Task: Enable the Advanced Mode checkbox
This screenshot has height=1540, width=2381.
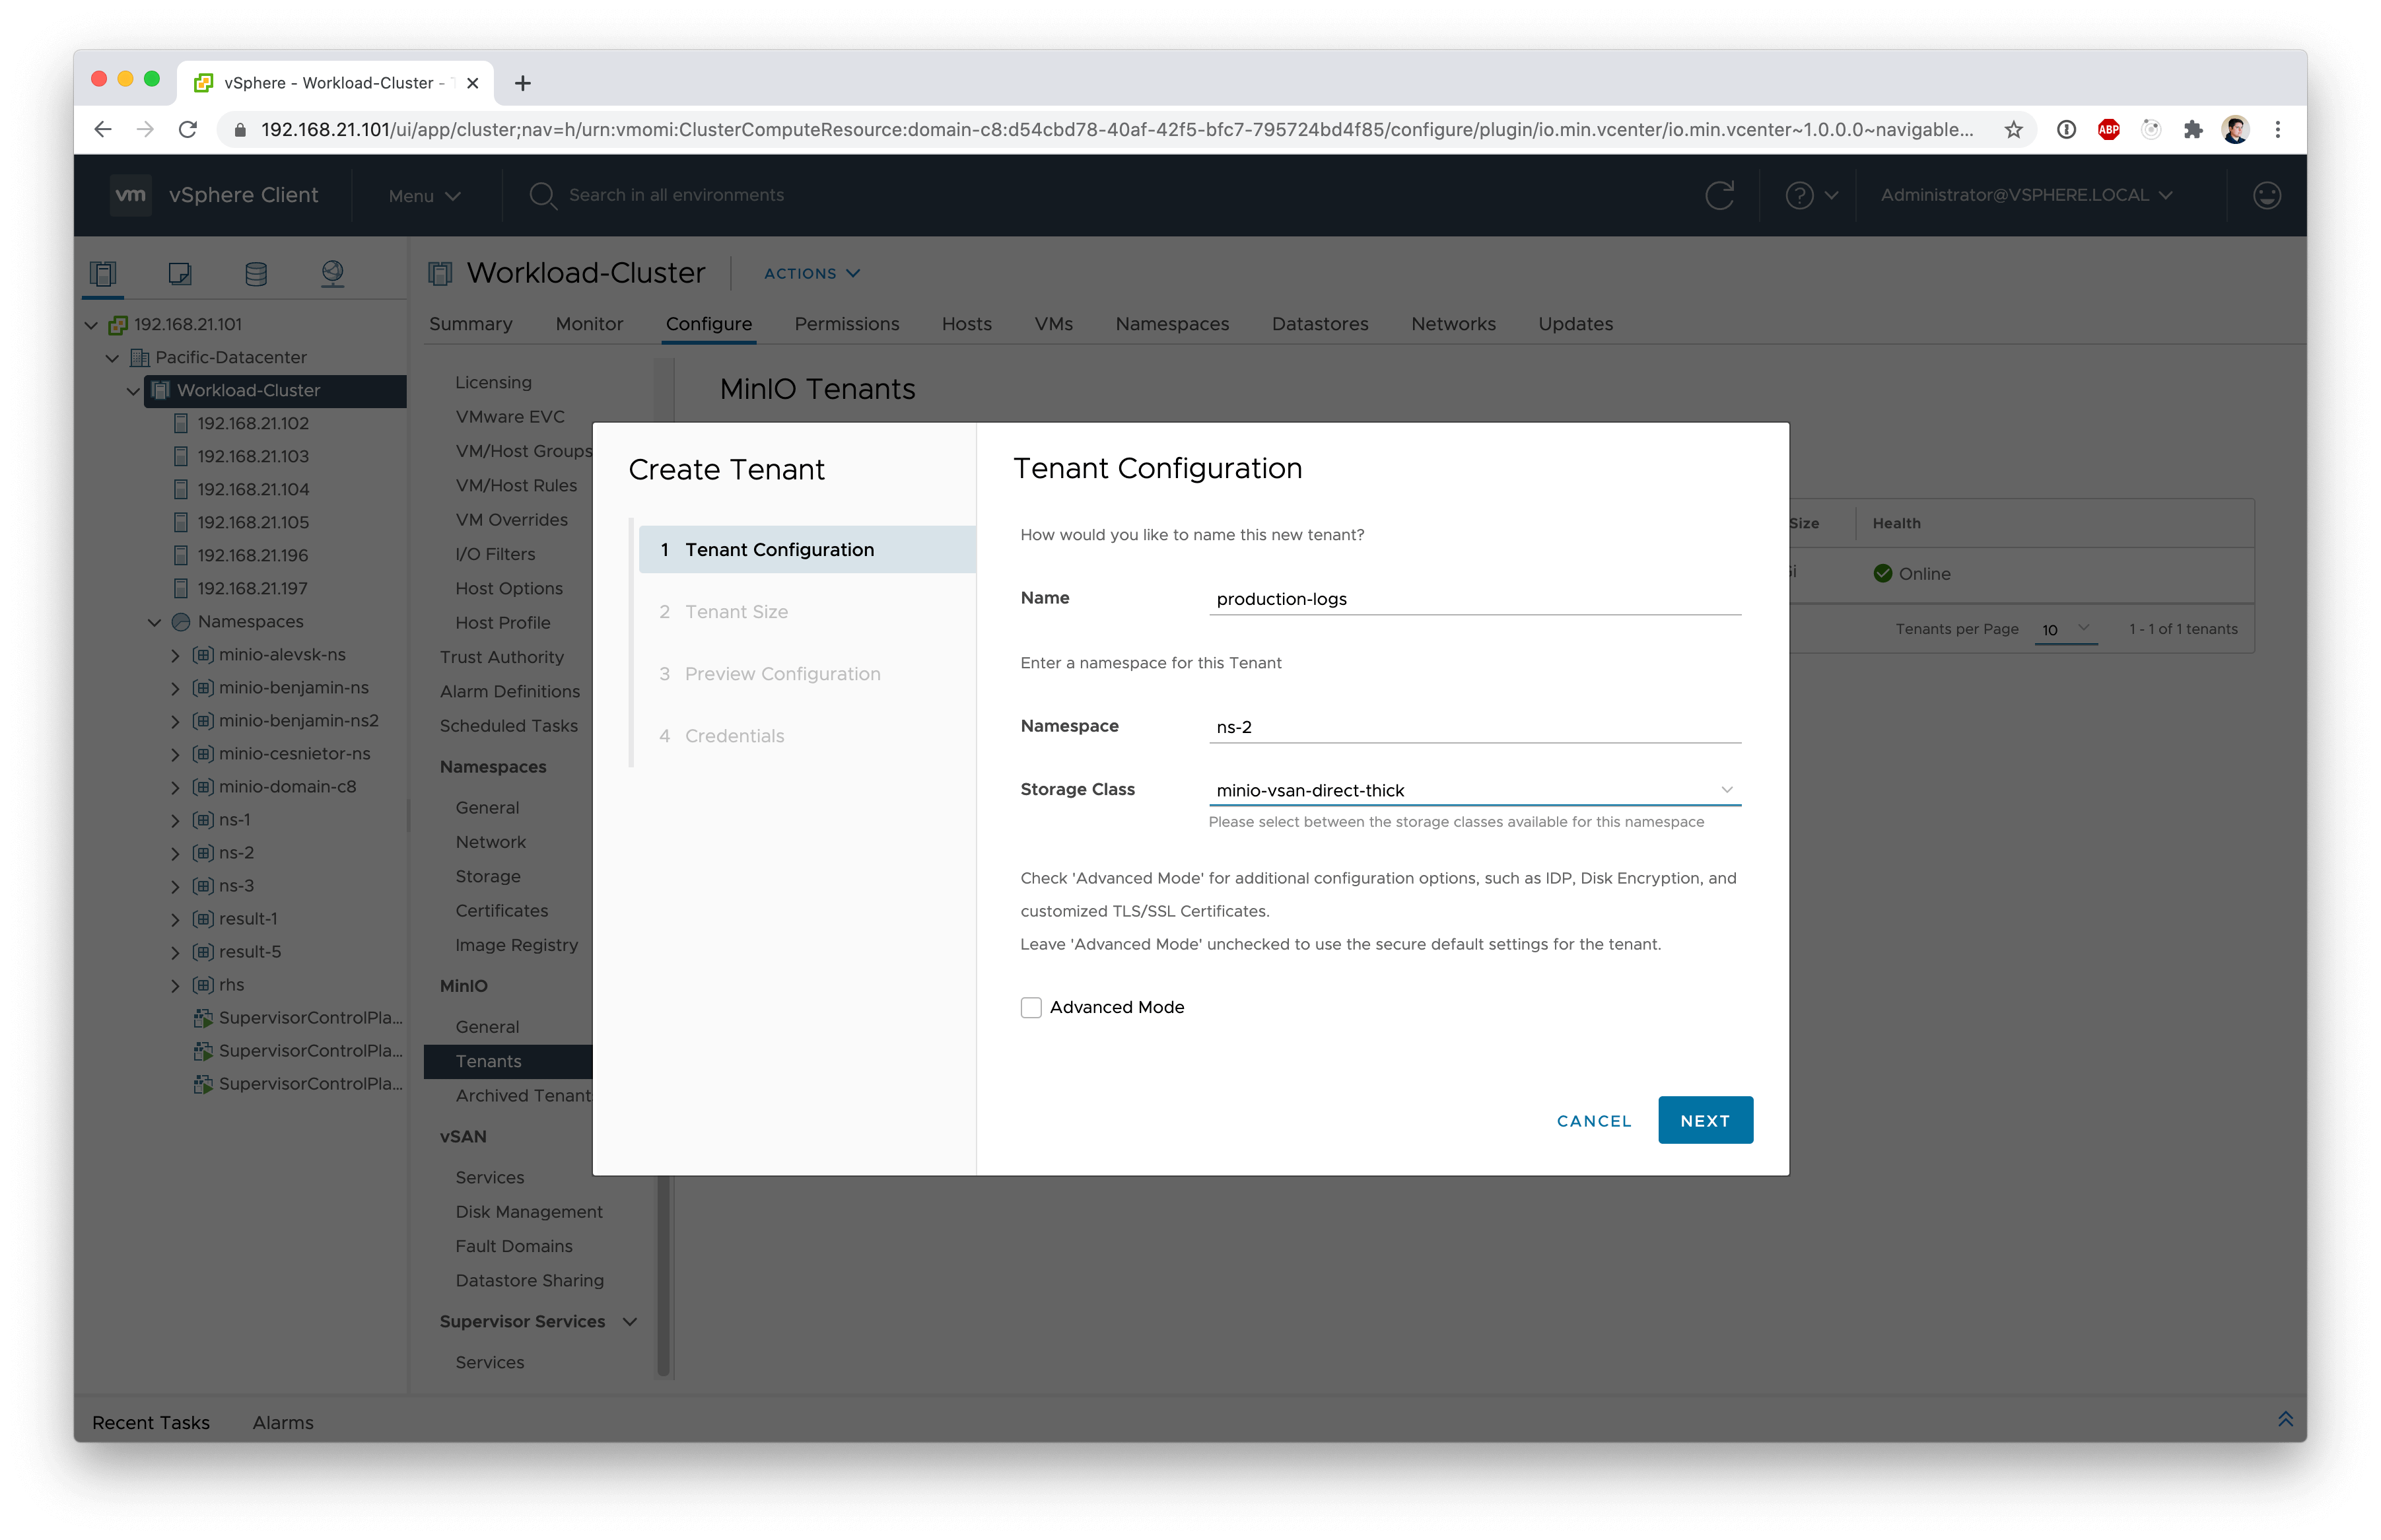Action: [x=1031, y=1007]
